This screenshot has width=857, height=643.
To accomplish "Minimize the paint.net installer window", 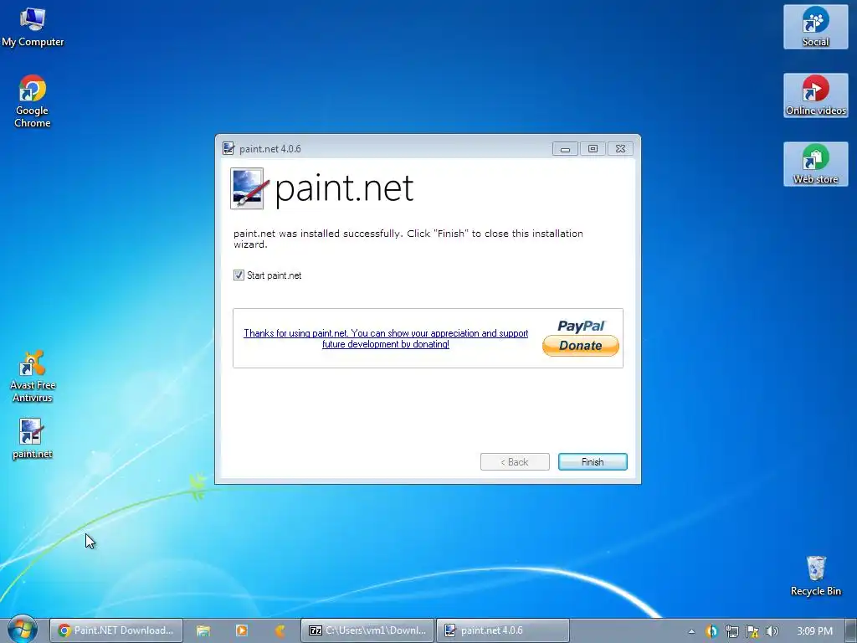I will click(565, 149).
